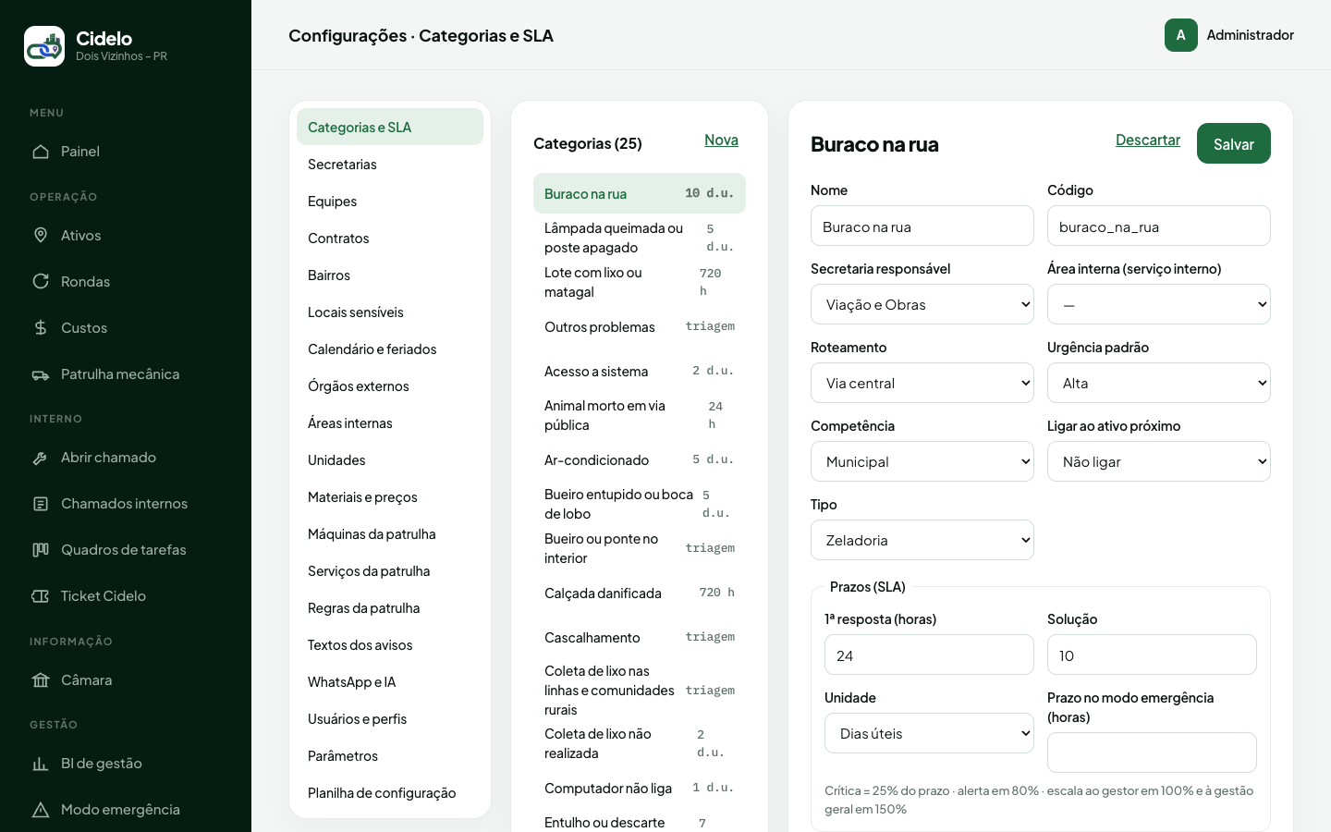Open Planilha de configuração settings

(390, 792)
